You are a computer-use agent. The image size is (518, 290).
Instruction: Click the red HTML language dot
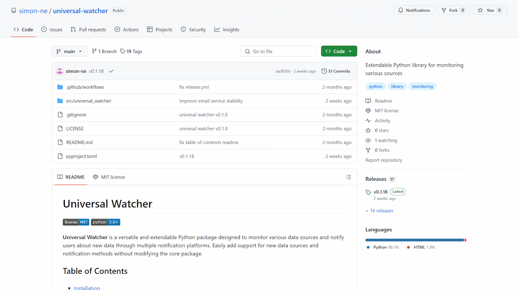[408, 247]
